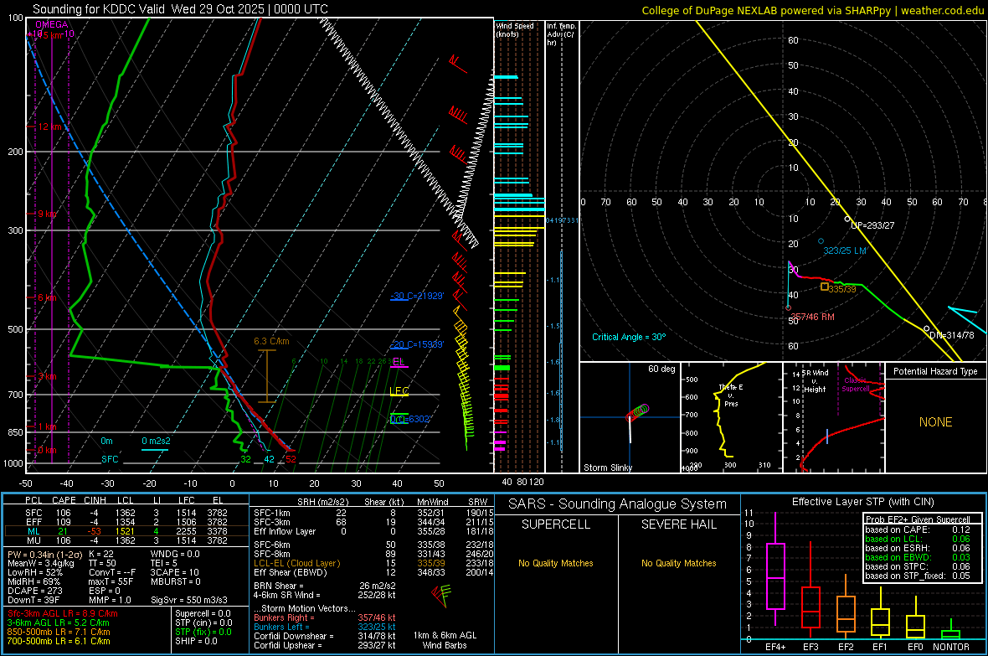Click the magenta EL level label

pyautogui.click(x=399, y=361)
